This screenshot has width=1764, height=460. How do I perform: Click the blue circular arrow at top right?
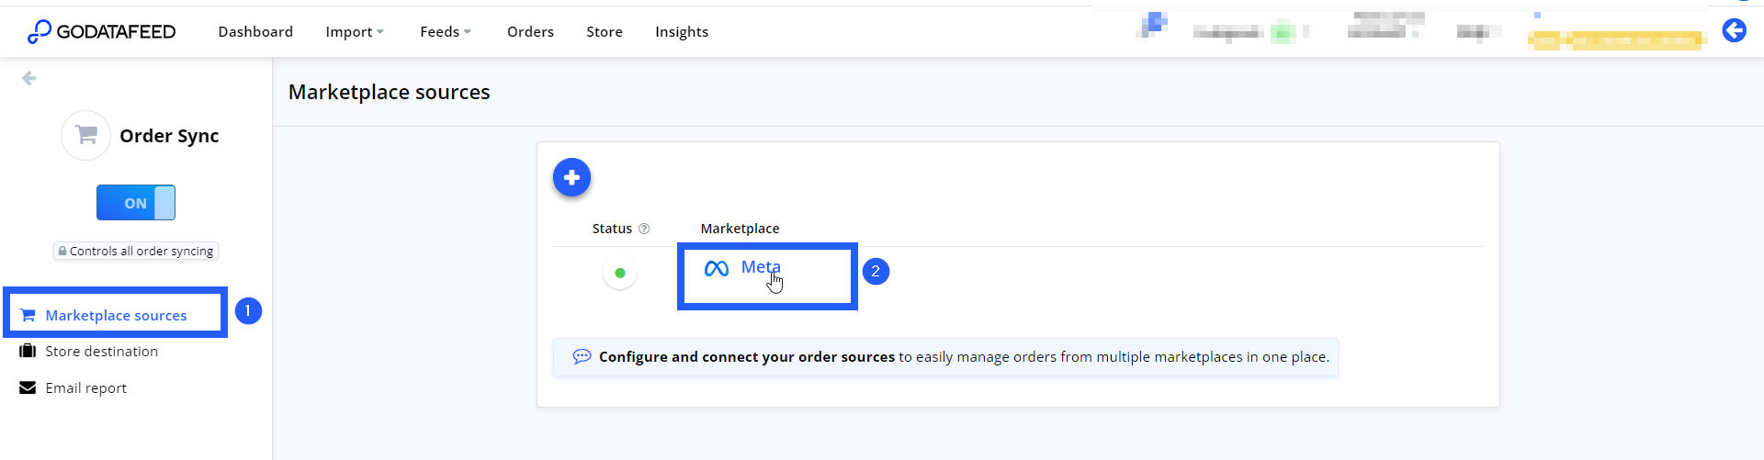click(x=1734, y=30)
